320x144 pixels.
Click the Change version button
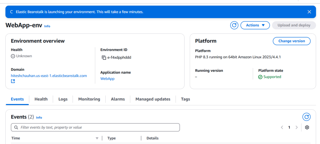point(292,41)
